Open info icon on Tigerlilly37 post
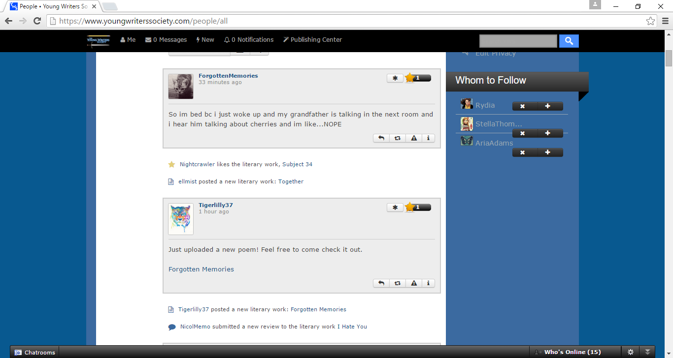This screenshot has height=358, width=673. tap(429, 283)
